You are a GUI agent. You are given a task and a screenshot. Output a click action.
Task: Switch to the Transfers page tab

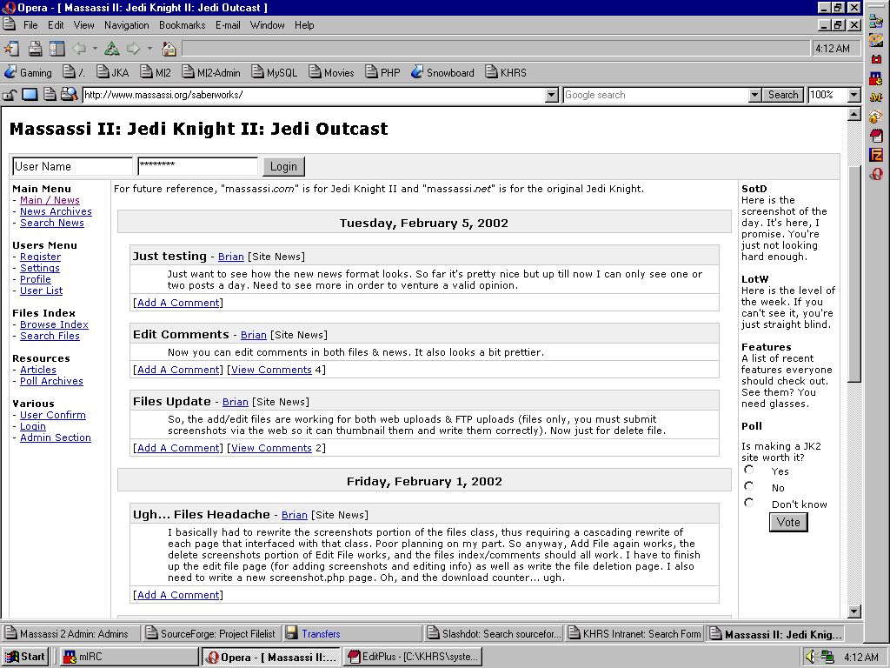coord(352,633)
